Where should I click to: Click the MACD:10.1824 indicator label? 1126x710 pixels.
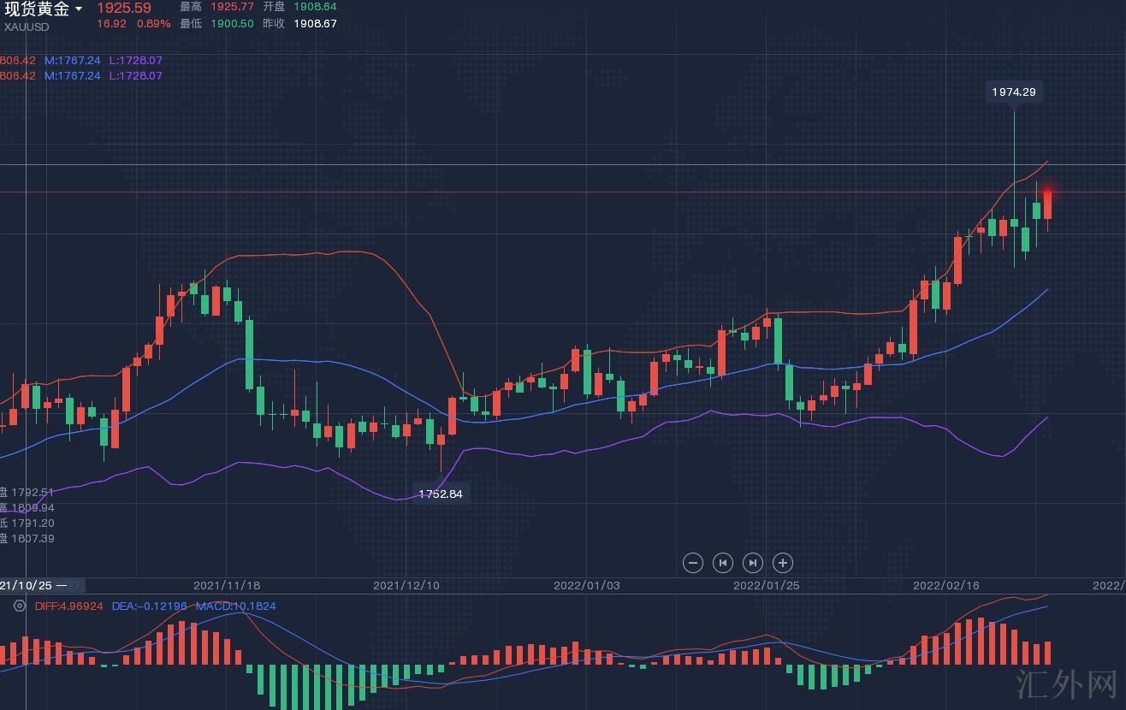tap(235, 606)
